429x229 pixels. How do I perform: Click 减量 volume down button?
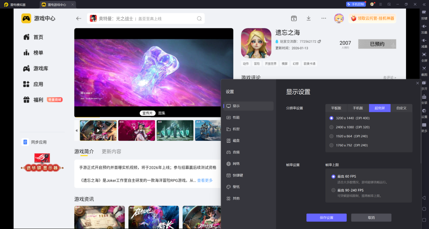pyautogui.click(x=424, y=43)
